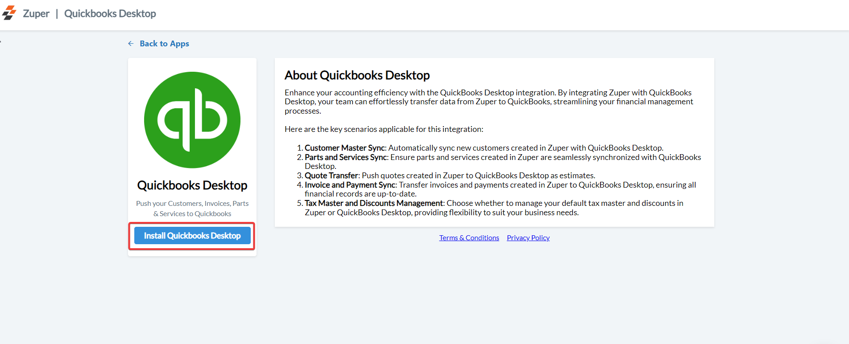Click the Quickbooks Desktop card title
849x344 pixels.
coord(192,185)
